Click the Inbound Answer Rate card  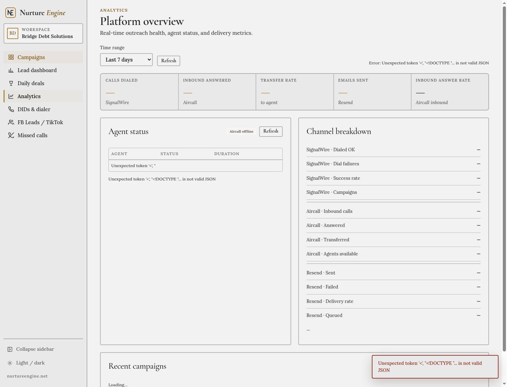[x=450, y=92]
